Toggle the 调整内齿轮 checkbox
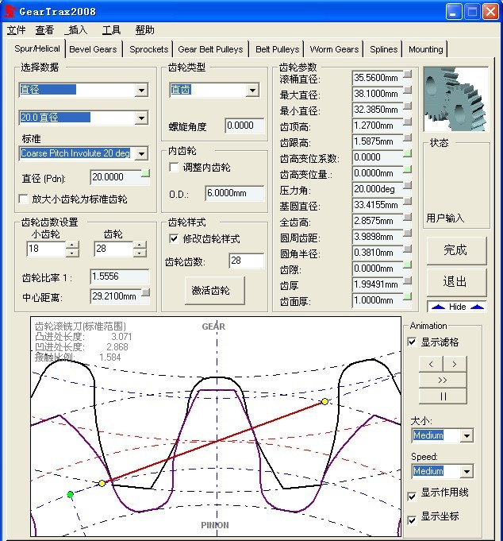The height and width of the screenshot is (541, 503). coord(174,168)
